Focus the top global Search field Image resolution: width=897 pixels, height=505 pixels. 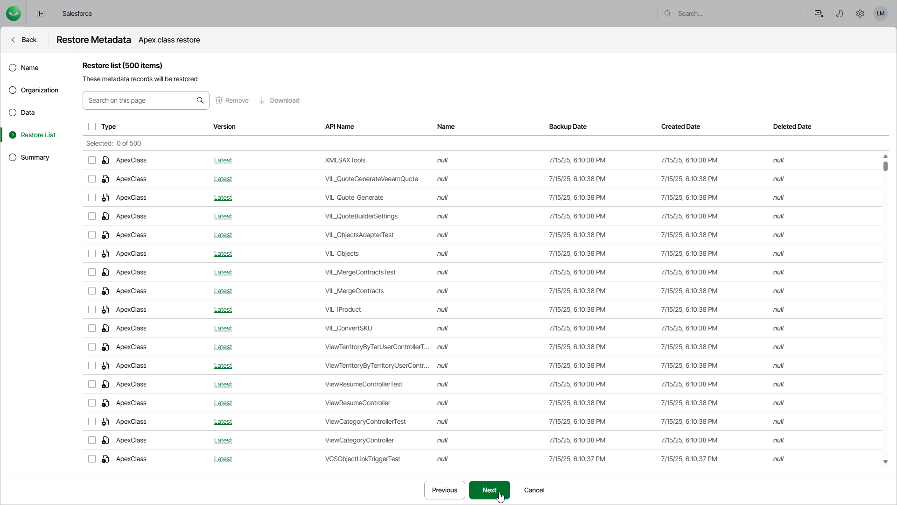737,14
